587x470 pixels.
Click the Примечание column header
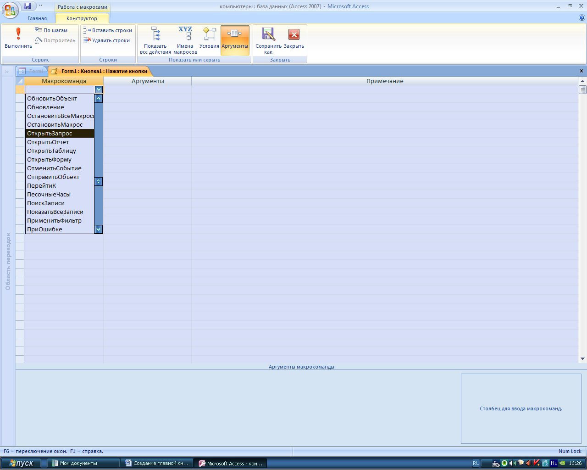(385, 81)
